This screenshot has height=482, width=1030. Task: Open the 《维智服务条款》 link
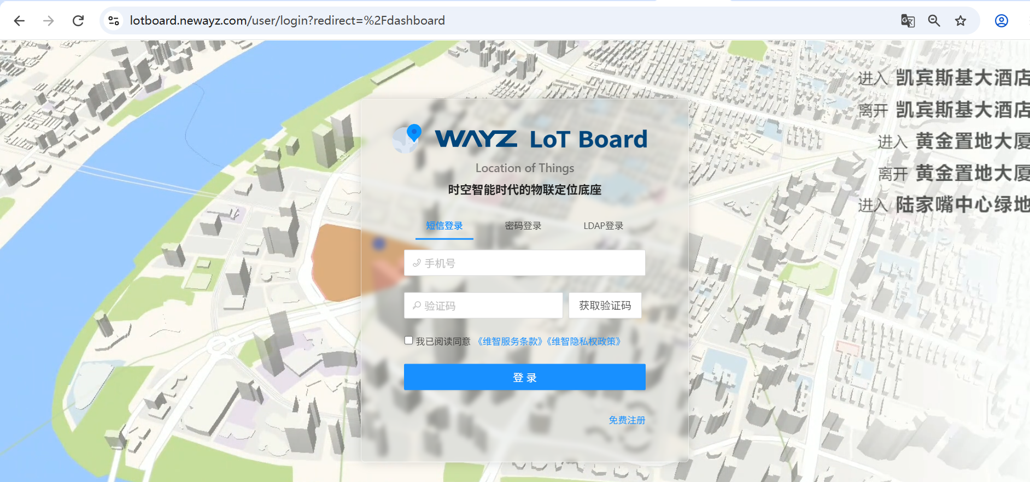509,342
